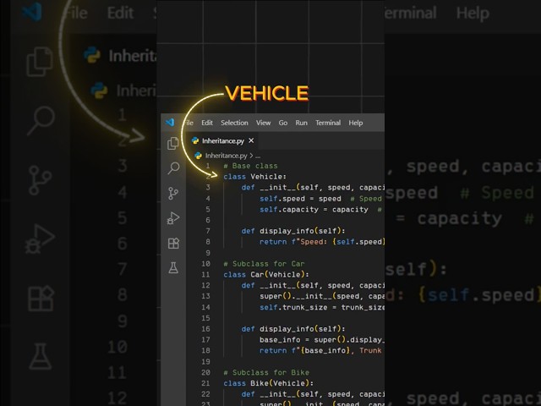The height and width of the screenshot is (406, 541).
Task: Open View menu in front window
Action: [x=263, y=123]
